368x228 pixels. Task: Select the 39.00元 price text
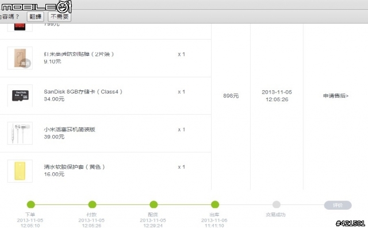pyautogui.click(x=54, y=137)
